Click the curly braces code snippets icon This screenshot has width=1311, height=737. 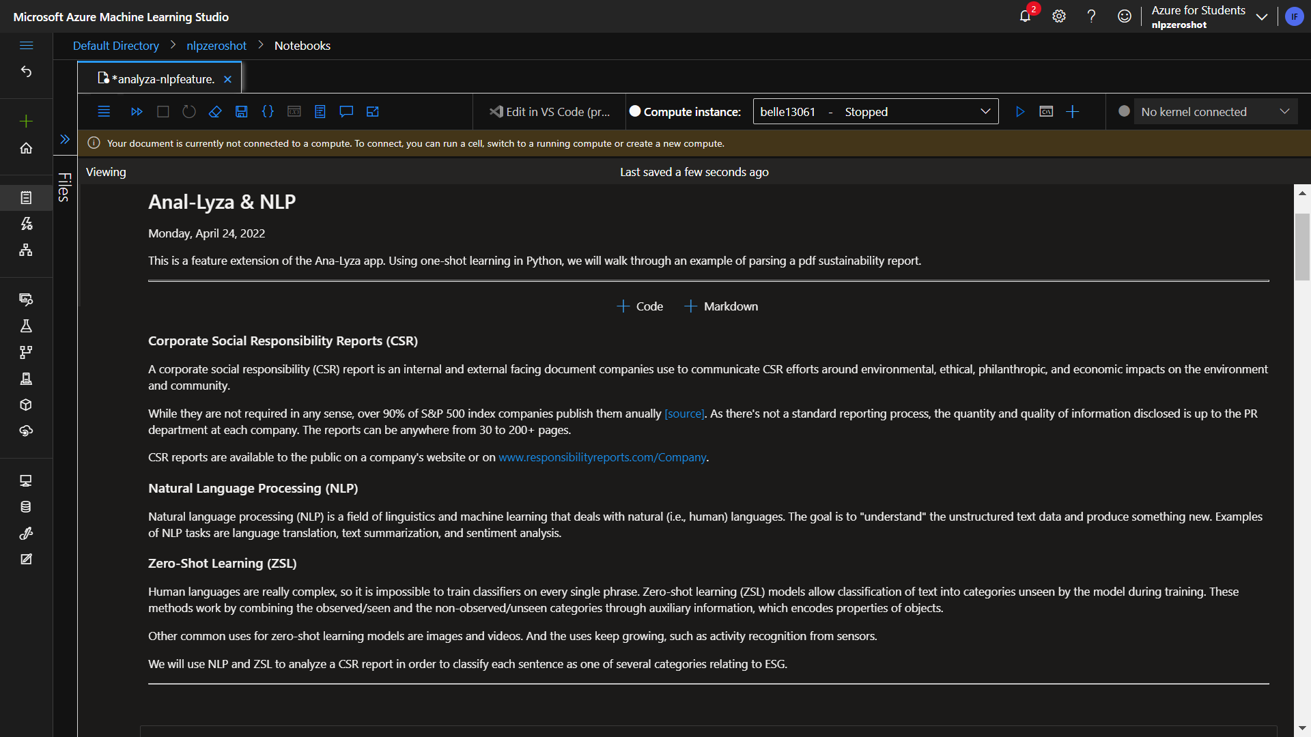268,112
